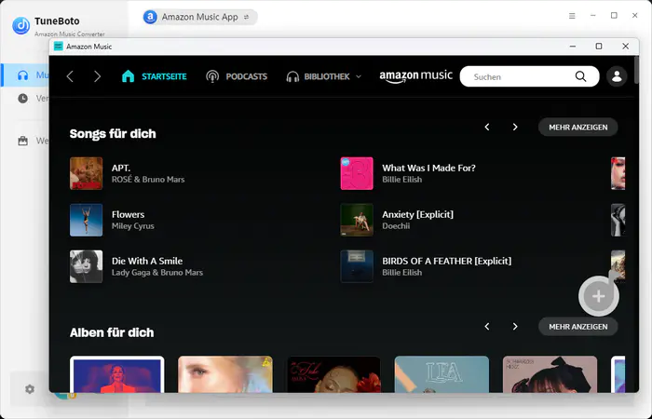Image resolution: width=652 pixels, height=419 pixels.
Task: Open the dark album cover with red flower
Action: [333, 374]
